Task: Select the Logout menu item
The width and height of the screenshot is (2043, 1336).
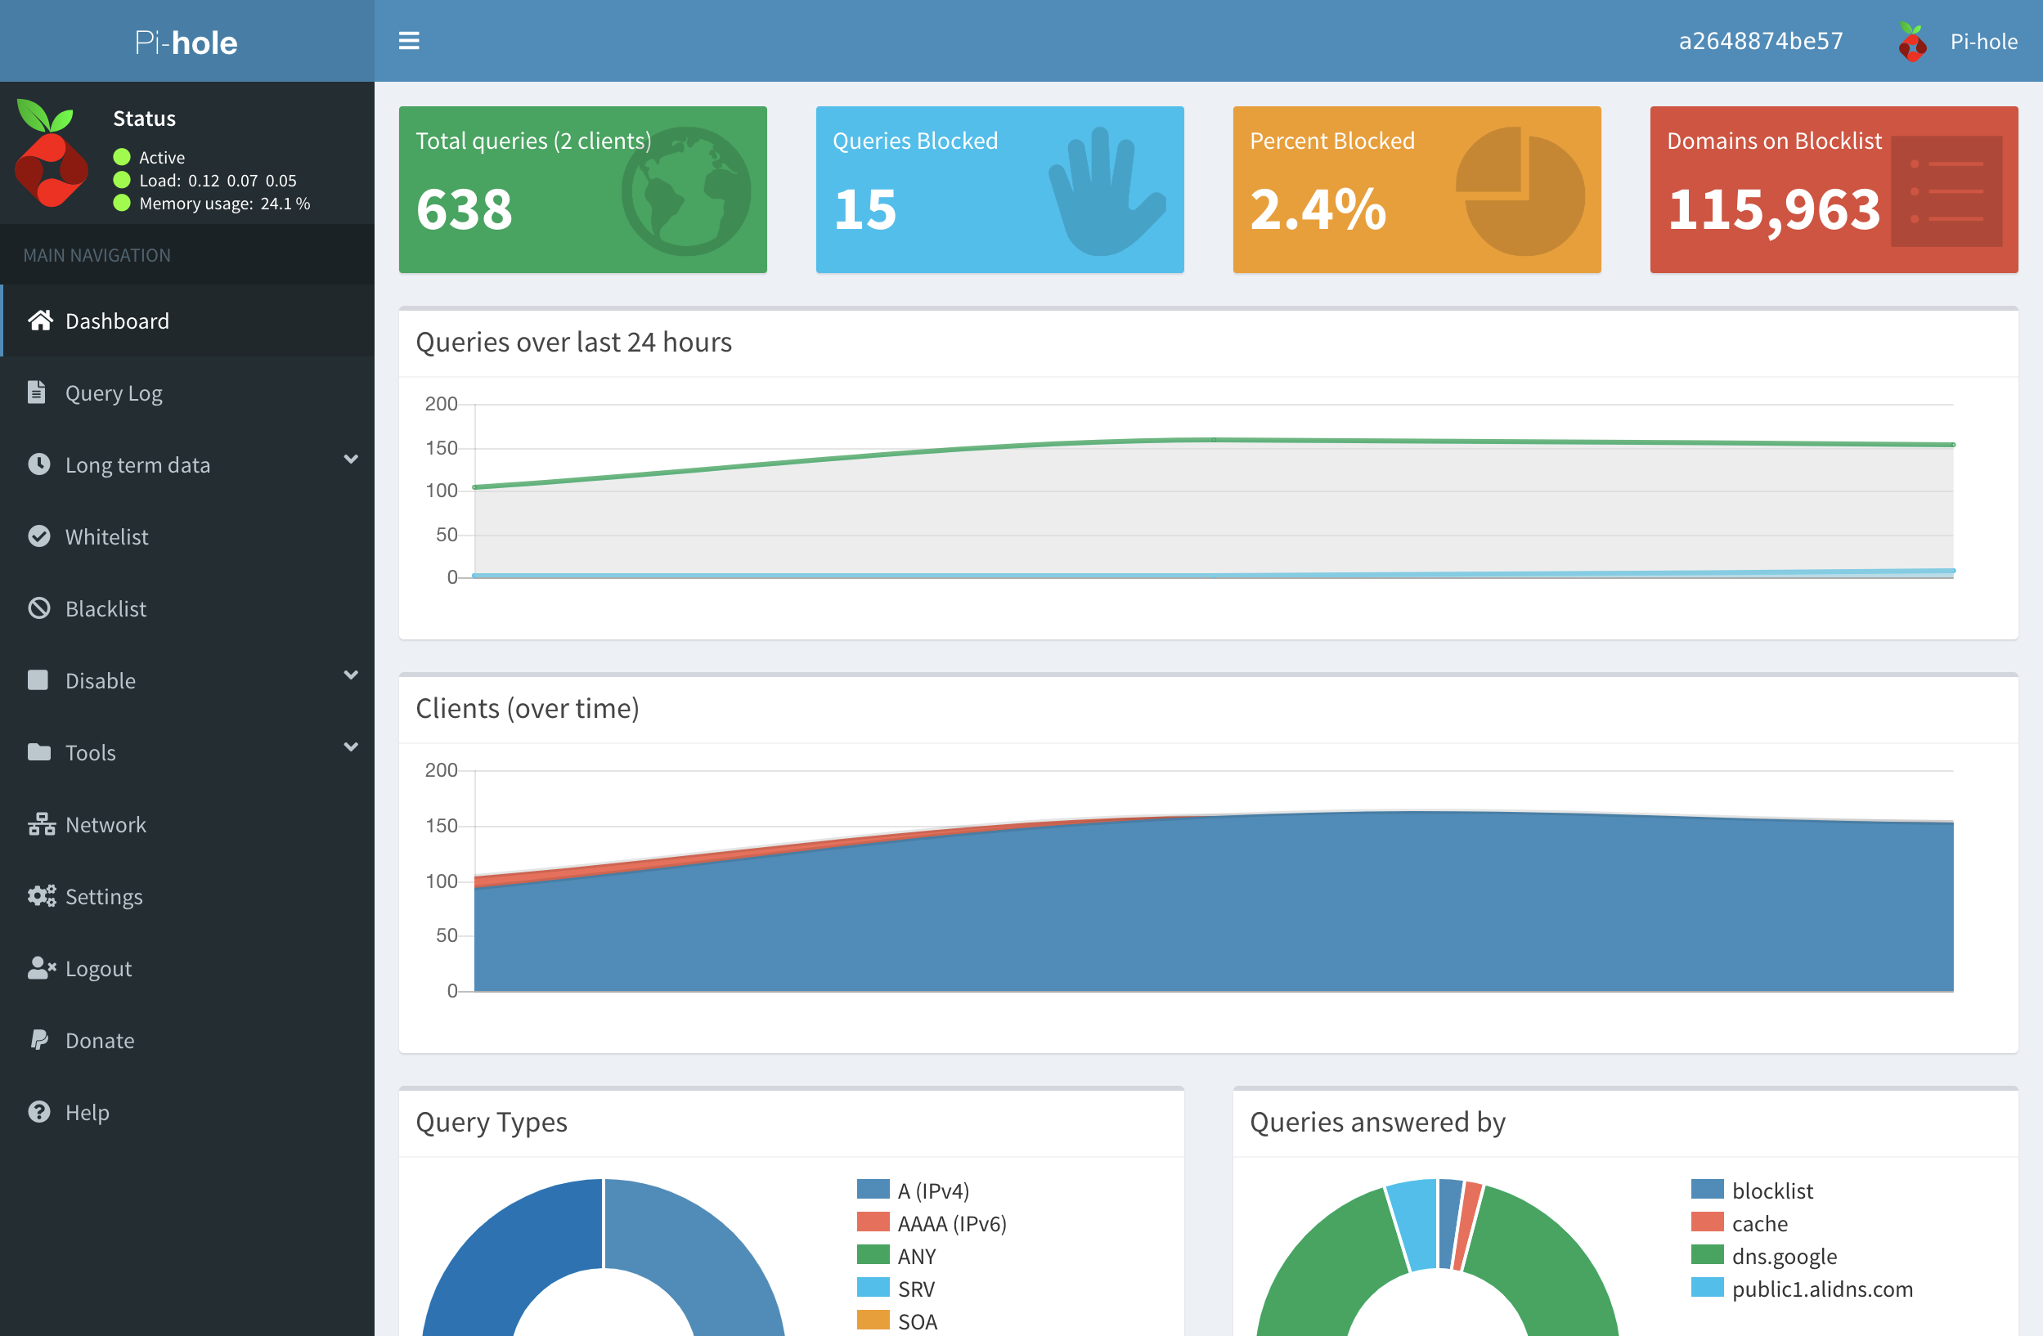Action: tap(98, 969)
